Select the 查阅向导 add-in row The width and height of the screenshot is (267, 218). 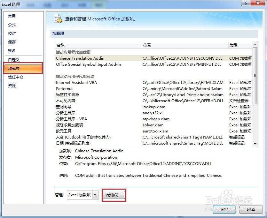point(154,107)
